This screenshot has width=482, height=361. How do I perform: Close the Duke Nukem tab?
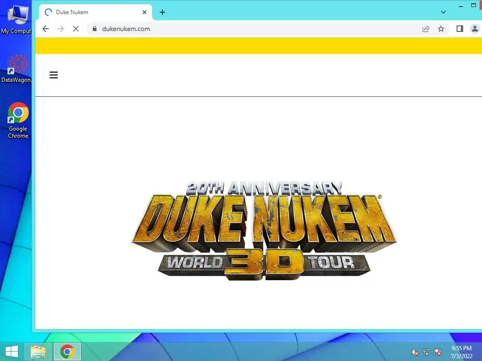tap(145, 12)
